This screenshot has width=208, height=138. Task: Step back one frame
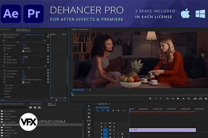click(173, 99)
